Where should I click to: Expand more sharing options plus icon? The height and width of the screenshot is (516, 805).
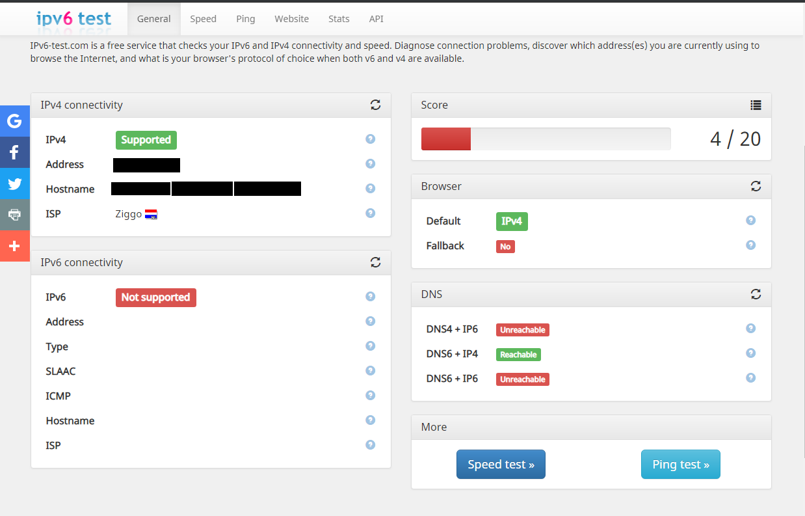(x=14, y=246)
